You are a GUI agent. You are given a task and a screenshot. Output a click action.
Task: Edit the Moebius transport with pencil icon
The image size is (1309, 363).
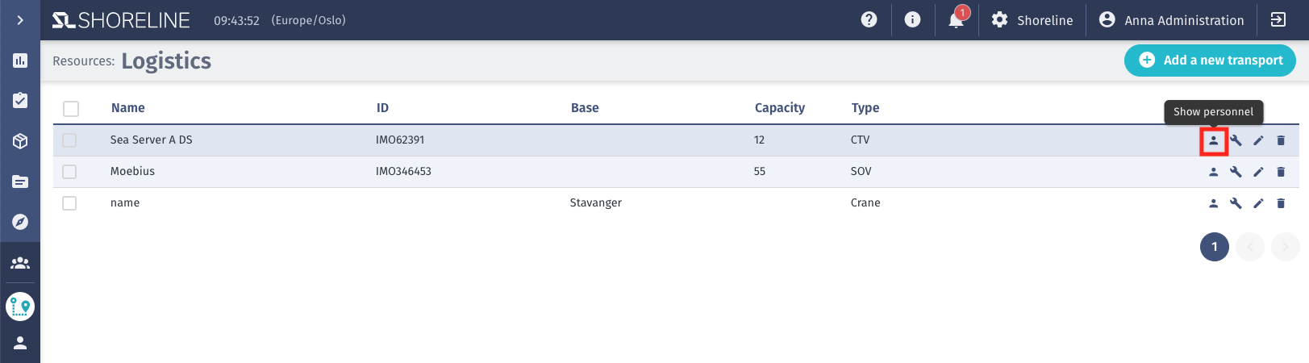tap(1258, 172)
